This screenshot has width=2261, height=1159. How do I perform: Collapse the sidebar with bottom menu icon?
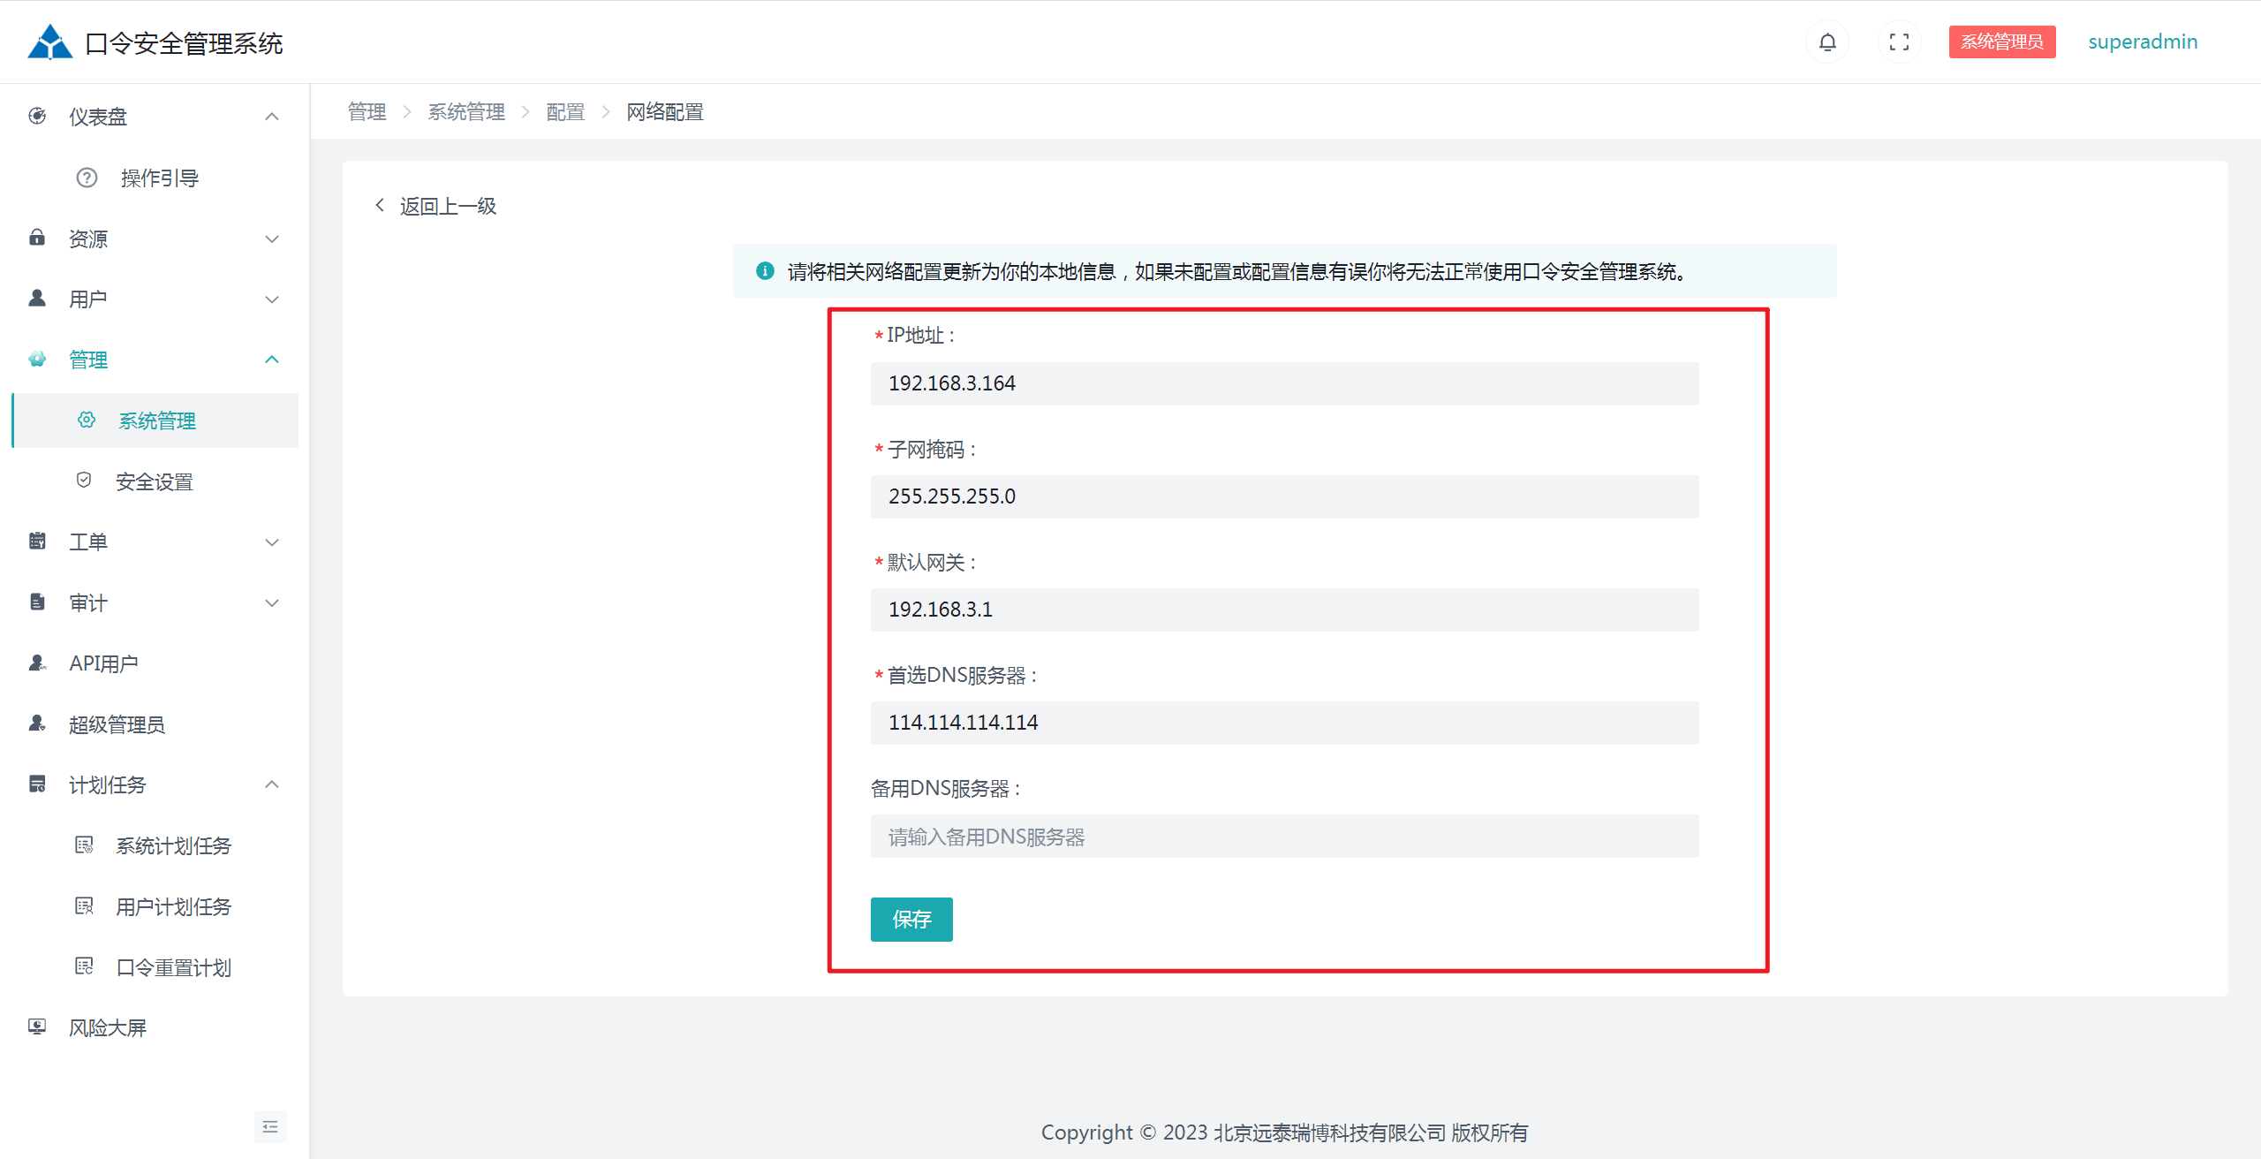[270, 1126]
